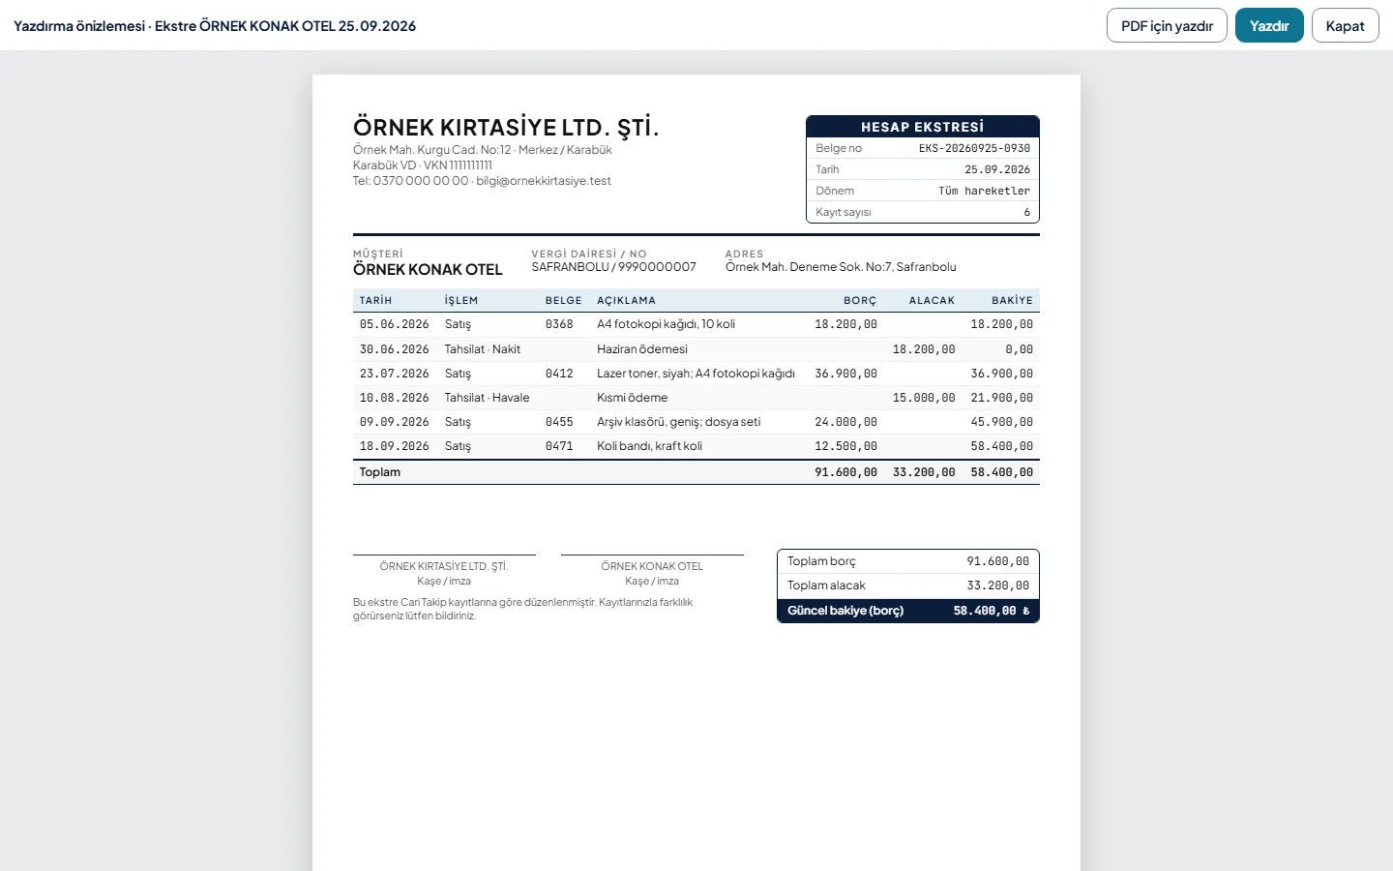Click the "Tahsilat · Nakit" transaction cell
Image resolution: width=1393 pixels, height=871 pixels.
pyautogui.click(x=482, y=349)
